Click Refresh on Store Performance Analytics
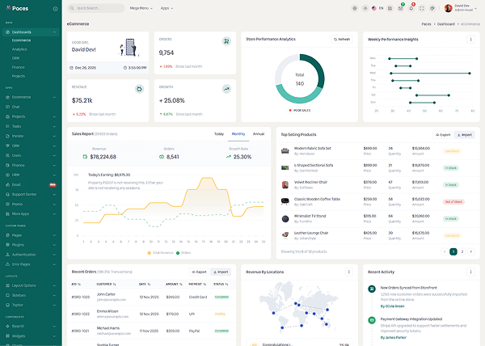This screenshot has height=346, width=485. pyautogui.click(x=342, y=39)
